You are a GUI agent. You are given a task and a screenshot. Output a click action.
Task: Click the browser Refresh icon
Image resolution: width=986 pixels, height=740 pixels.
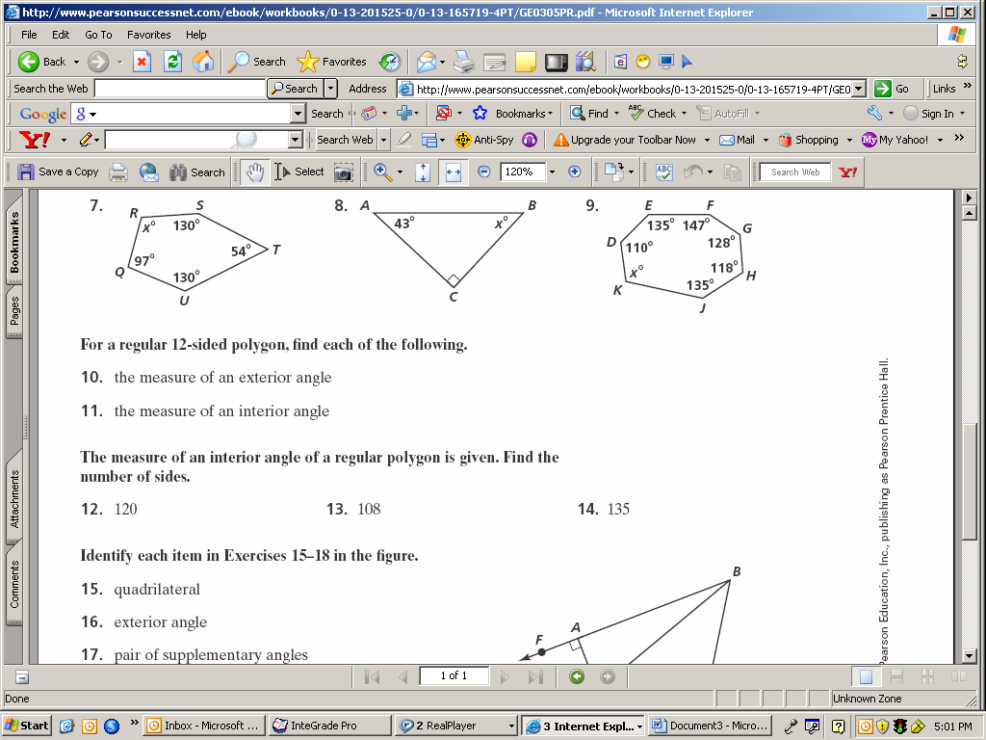(172, 62)
